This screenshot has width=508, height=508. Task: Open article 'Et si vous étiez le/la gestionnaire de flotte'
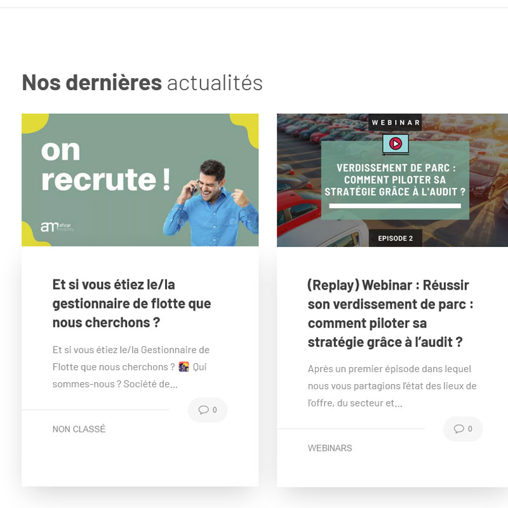[x=132, y=304]
